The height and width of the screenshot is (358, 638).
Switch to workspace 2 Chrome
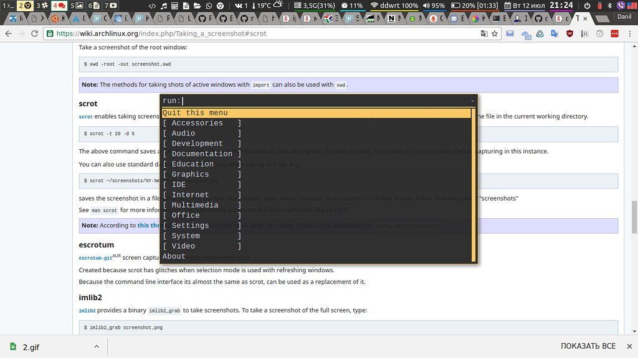coord(25,5)
